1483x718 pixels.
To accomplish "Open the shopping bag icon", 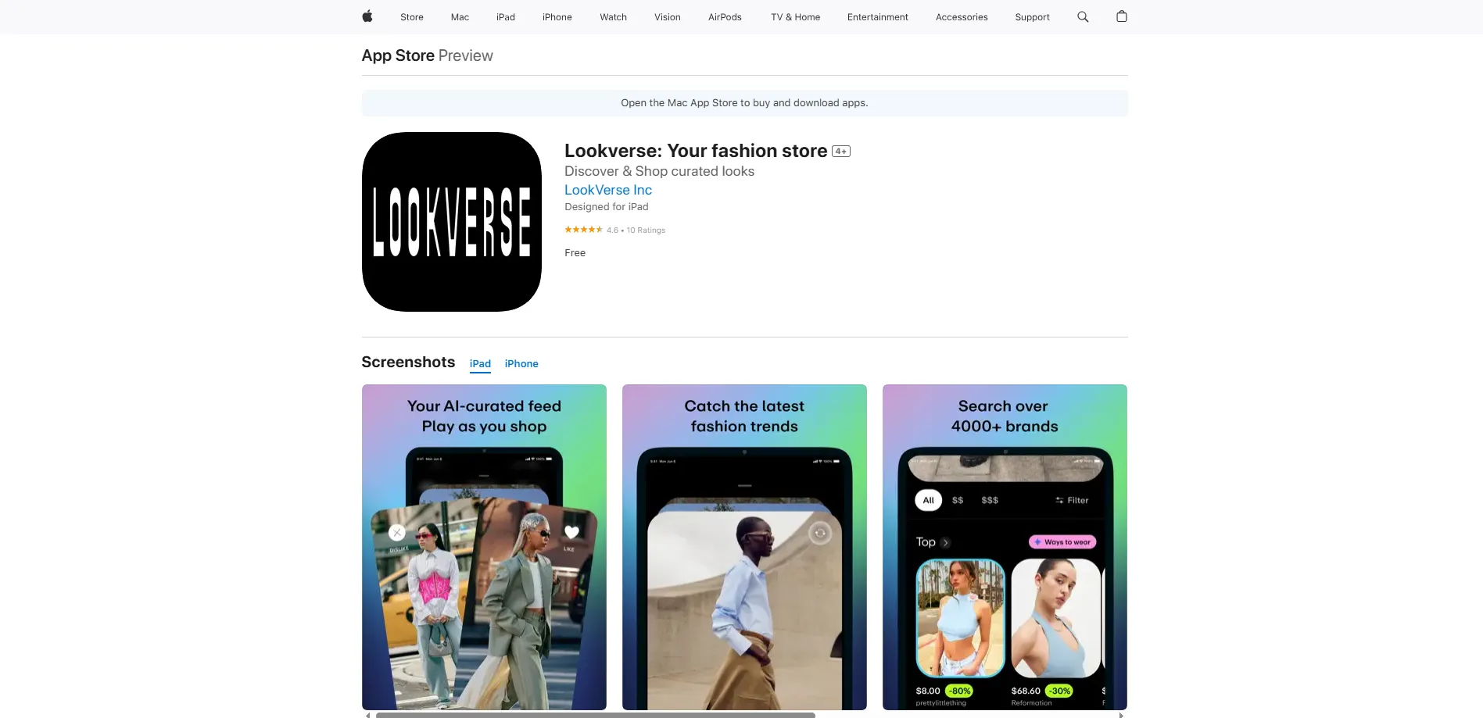I will [1122, 16].
